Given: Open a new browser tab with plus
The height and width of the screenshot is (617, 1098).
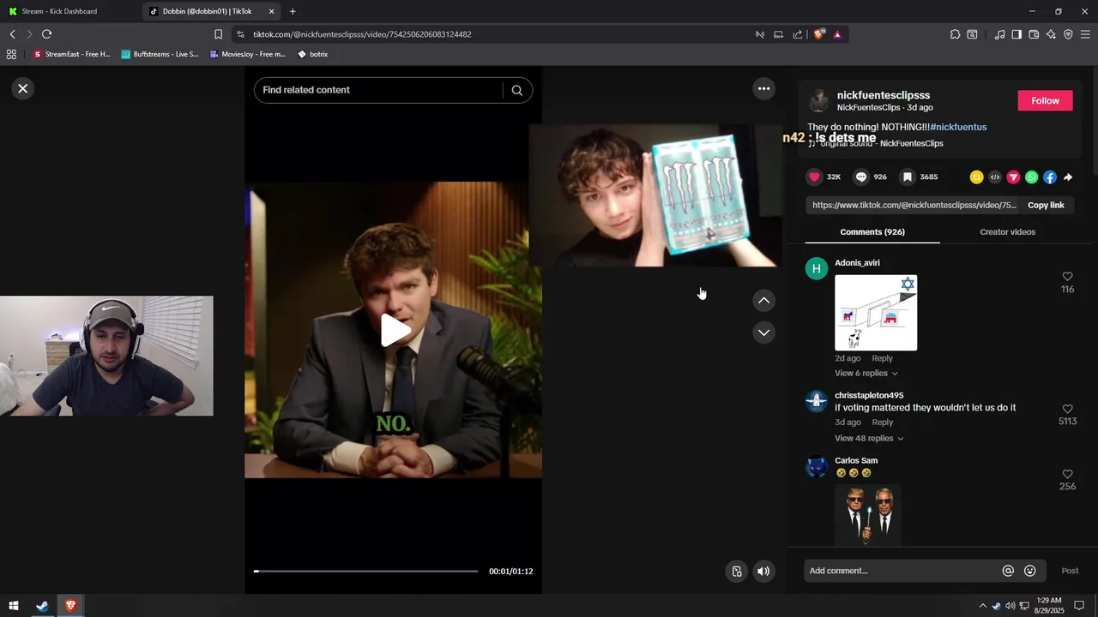Looking at the screenshot, I should tap(293, 11).
